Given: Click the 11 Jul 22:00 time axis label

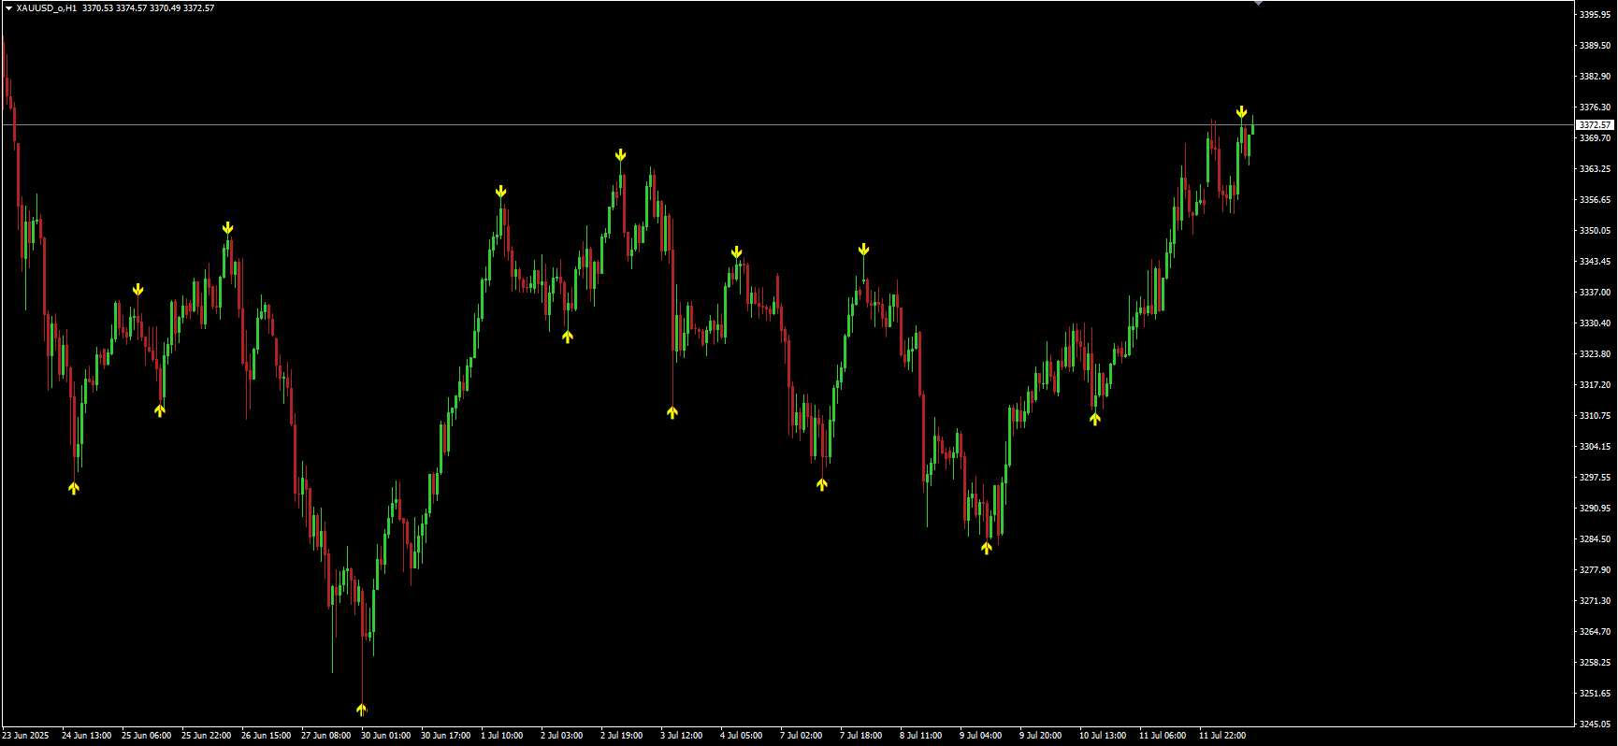Looking at the screenshot, I should 1221,736.
